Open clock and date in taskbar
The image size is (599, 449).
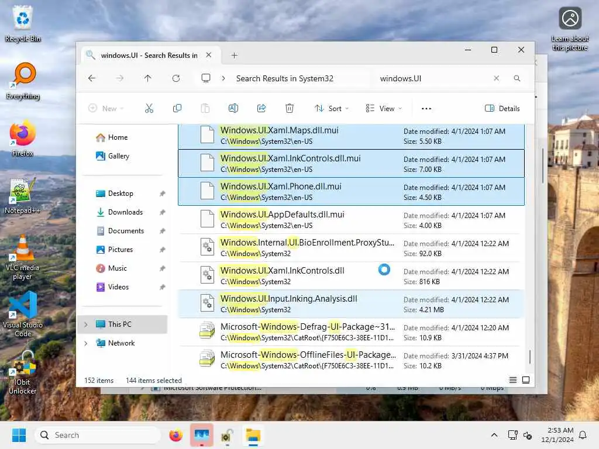pyautogui.click(x=557, y=435)
